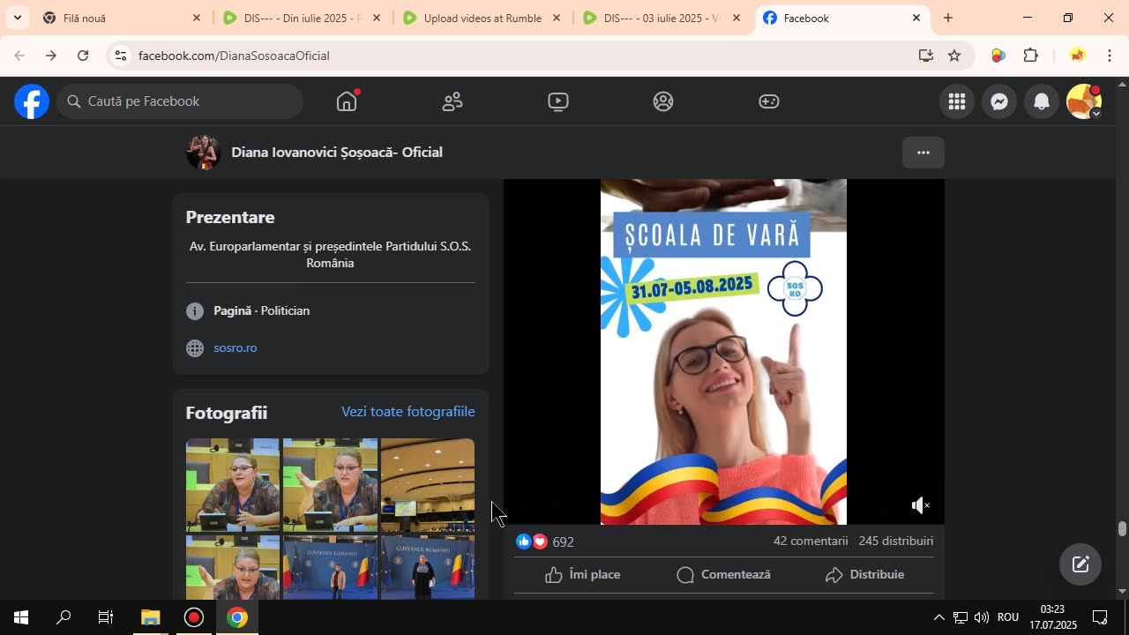Click Diana Ivanovici Șoșoacă page avatar
The image size is (1129, 635).
203,153
